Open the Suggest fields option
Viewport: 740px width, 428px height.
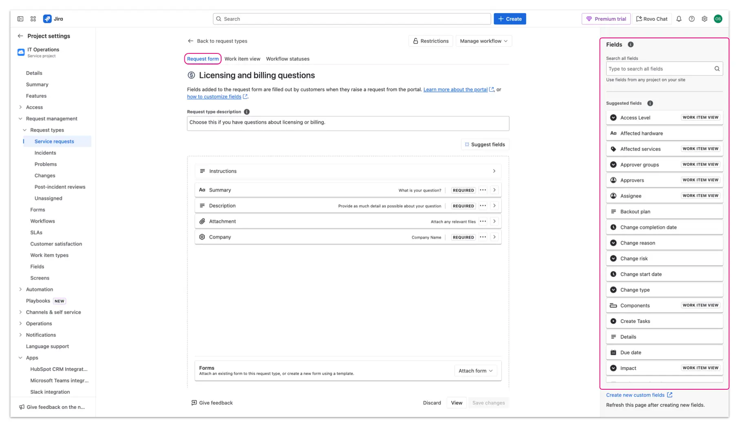(x=485, y=144)
